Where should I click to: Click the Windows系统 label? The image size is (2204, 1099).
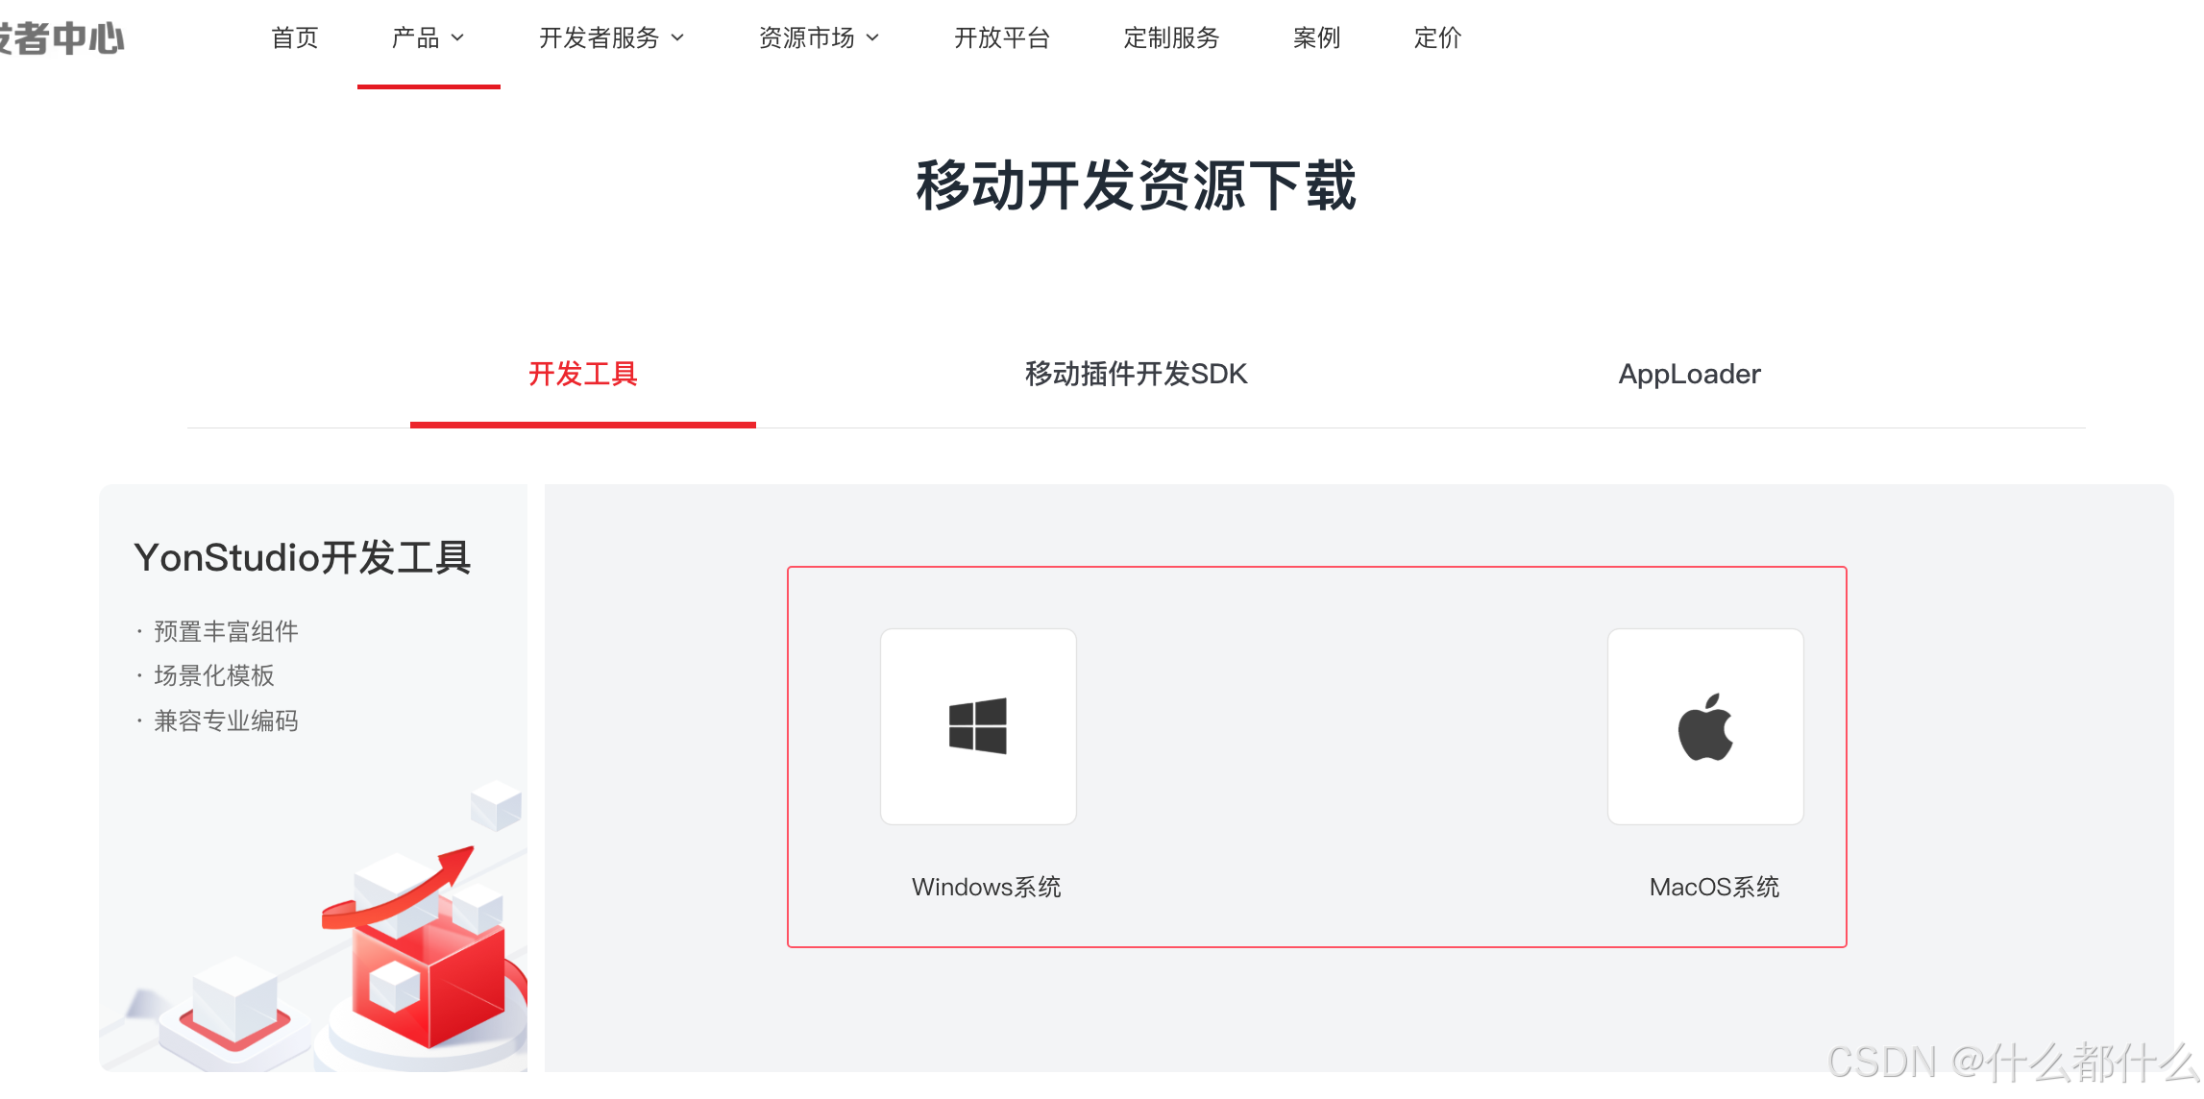(x=986, y=887)
